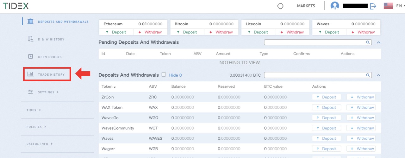The height and width of the screenshot is (158, 405).
Task: Open the EN language dropdown
Action: (399, 6)
